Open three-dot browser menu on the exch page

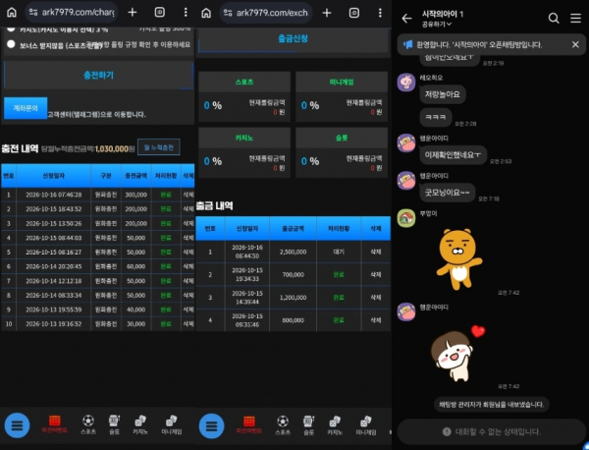380,13
